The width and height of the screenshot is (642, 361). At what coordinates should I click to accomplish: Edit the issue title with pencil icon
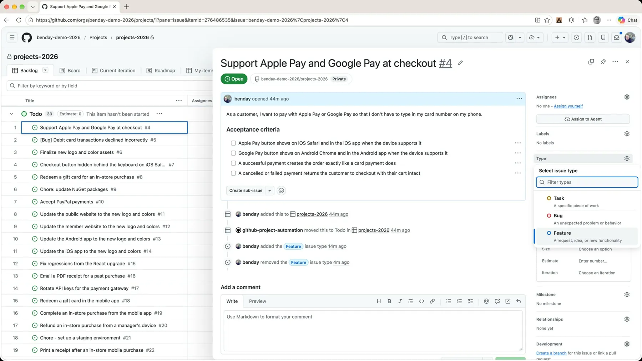460,63
